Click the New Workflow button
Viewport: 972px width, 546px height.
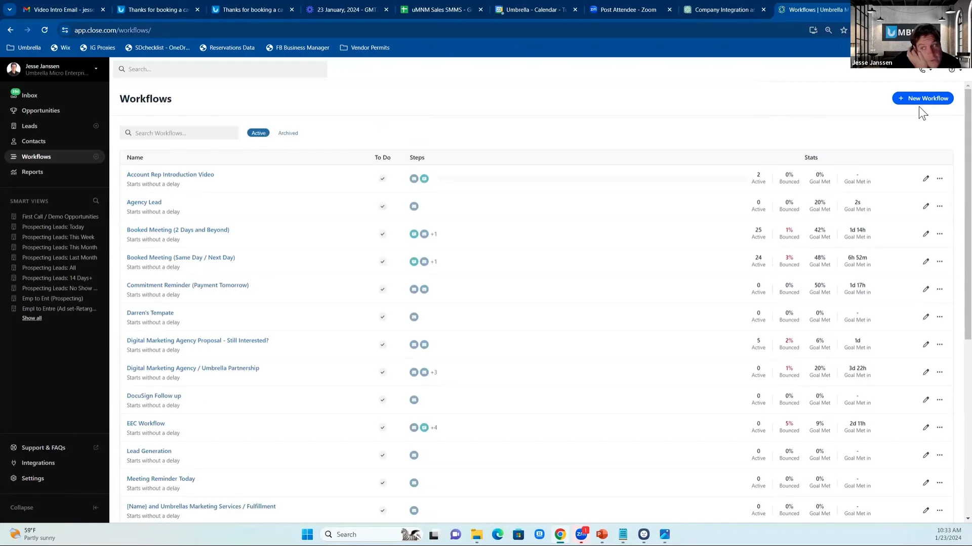pos(922,99)
